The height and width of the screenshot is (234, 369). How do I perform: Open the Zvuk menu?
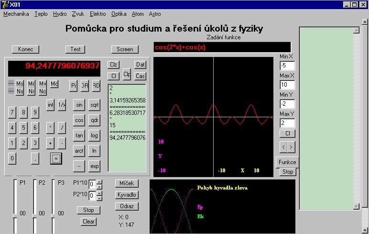click(78, 14)
